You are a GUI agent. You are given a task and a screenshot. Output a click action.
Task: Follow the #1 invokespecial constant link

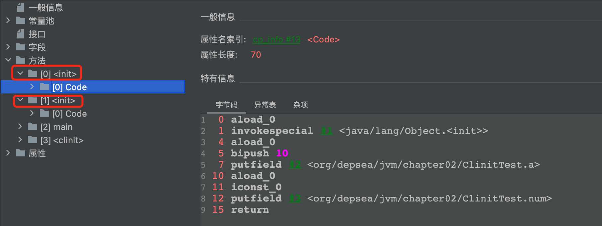327,131
